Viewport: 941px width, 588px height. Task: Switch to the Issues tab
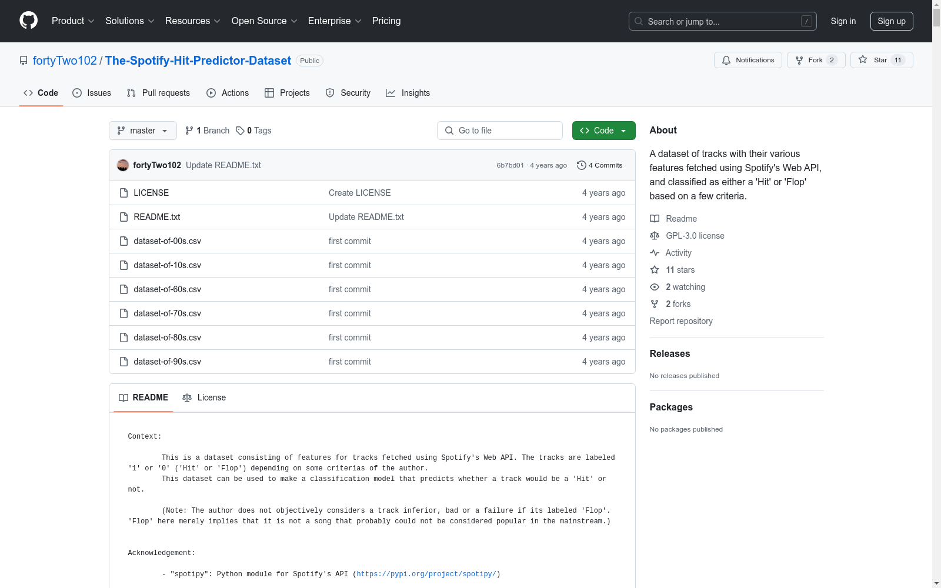point(92,93)
